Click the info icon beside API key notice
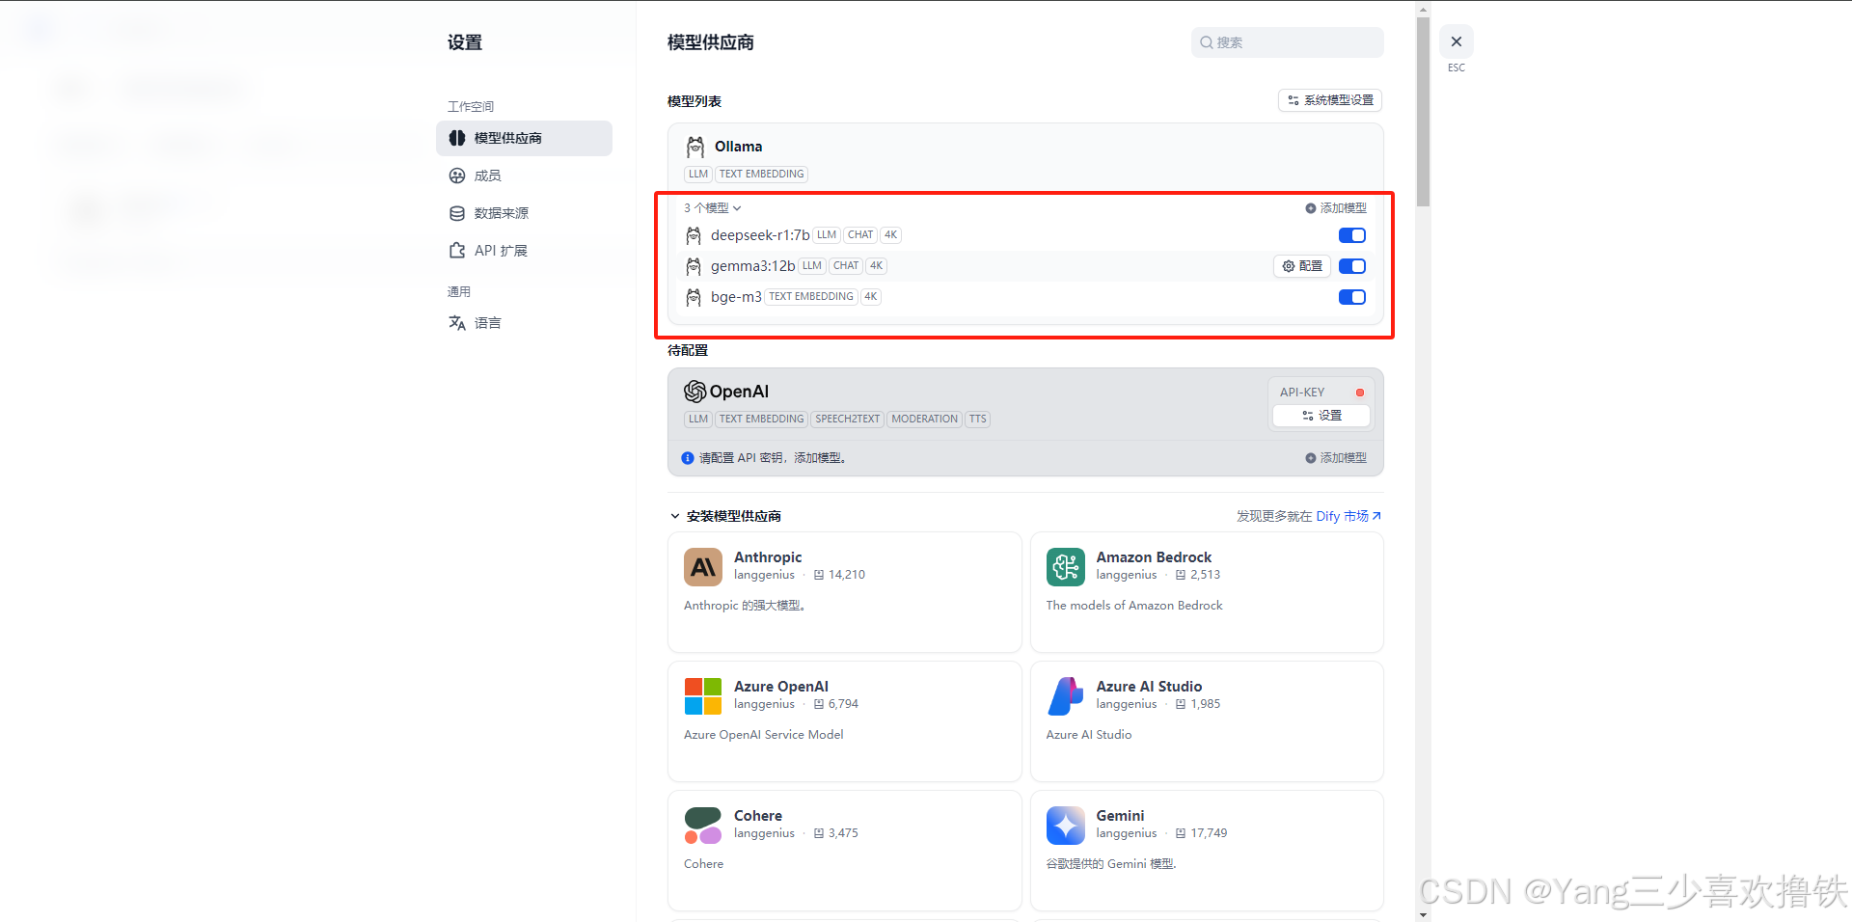This screenshot has height=922, width=1852. pos(688,458)
